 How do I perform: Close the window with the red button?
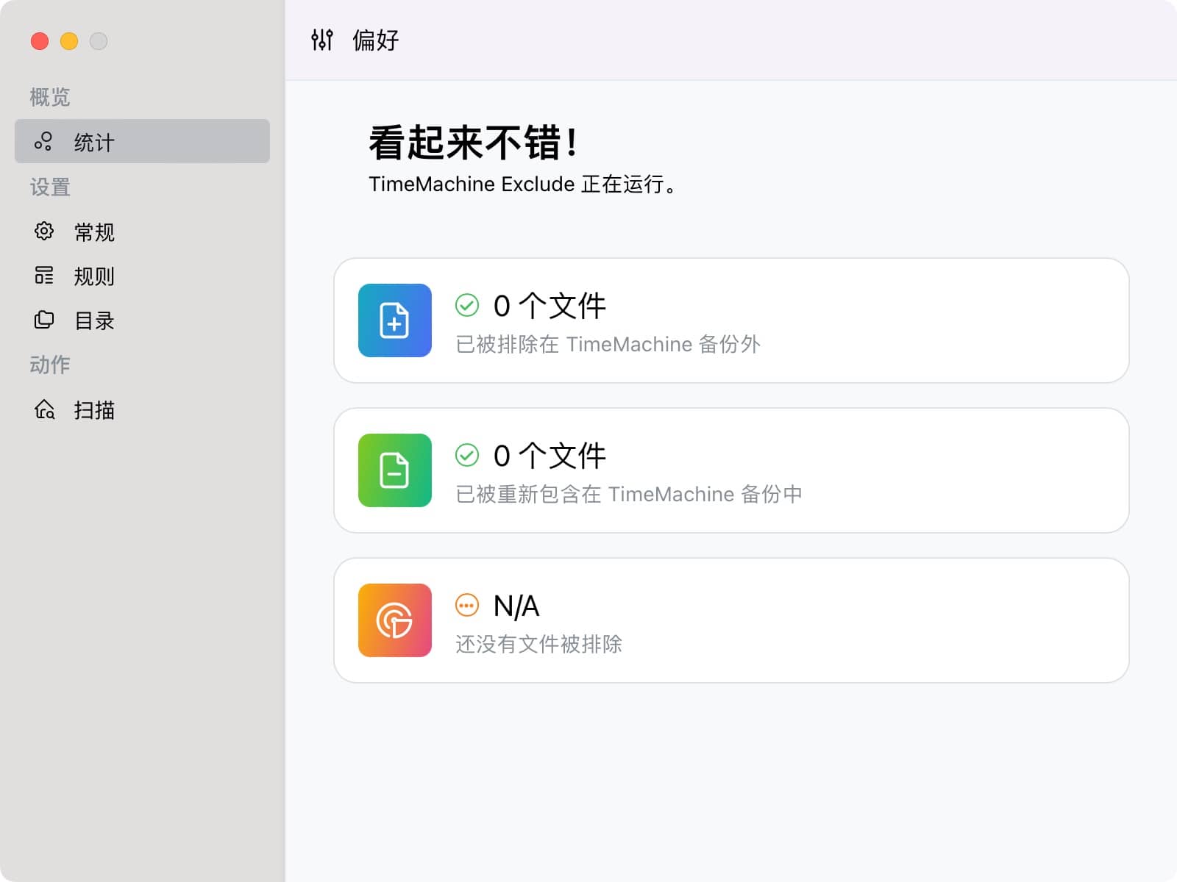[x=40, y=41]
